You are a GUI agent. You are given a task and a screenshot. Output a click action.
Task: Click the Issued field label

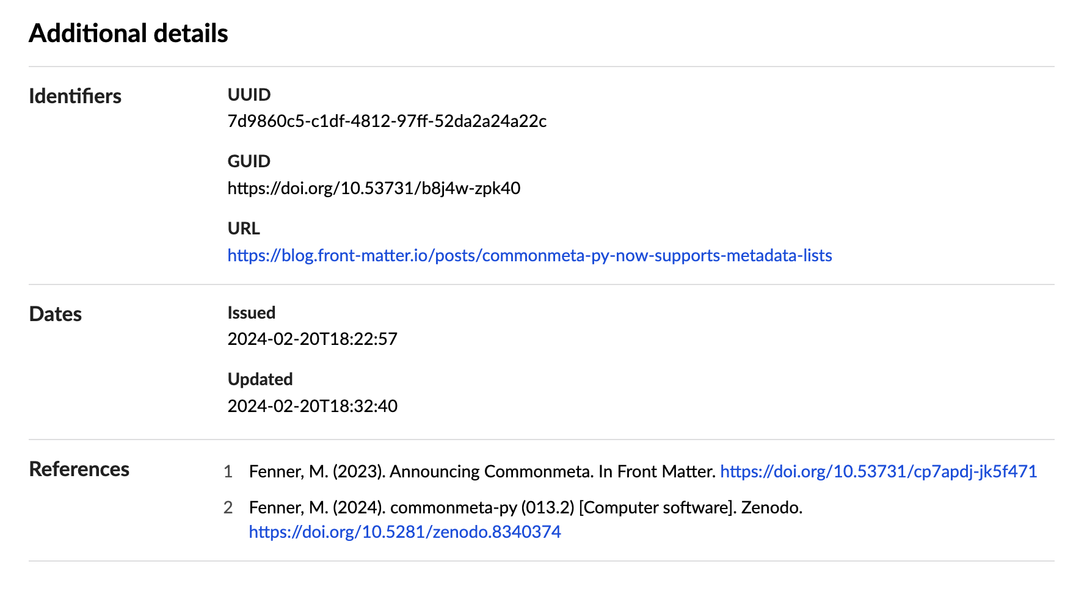251,313
